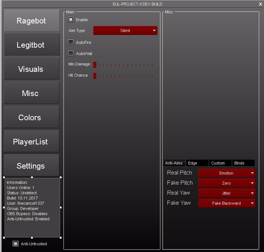This screenshot has width=264, height=252.
Task: Toggle the Enable checkbox in Main
Action: point(70,20)
